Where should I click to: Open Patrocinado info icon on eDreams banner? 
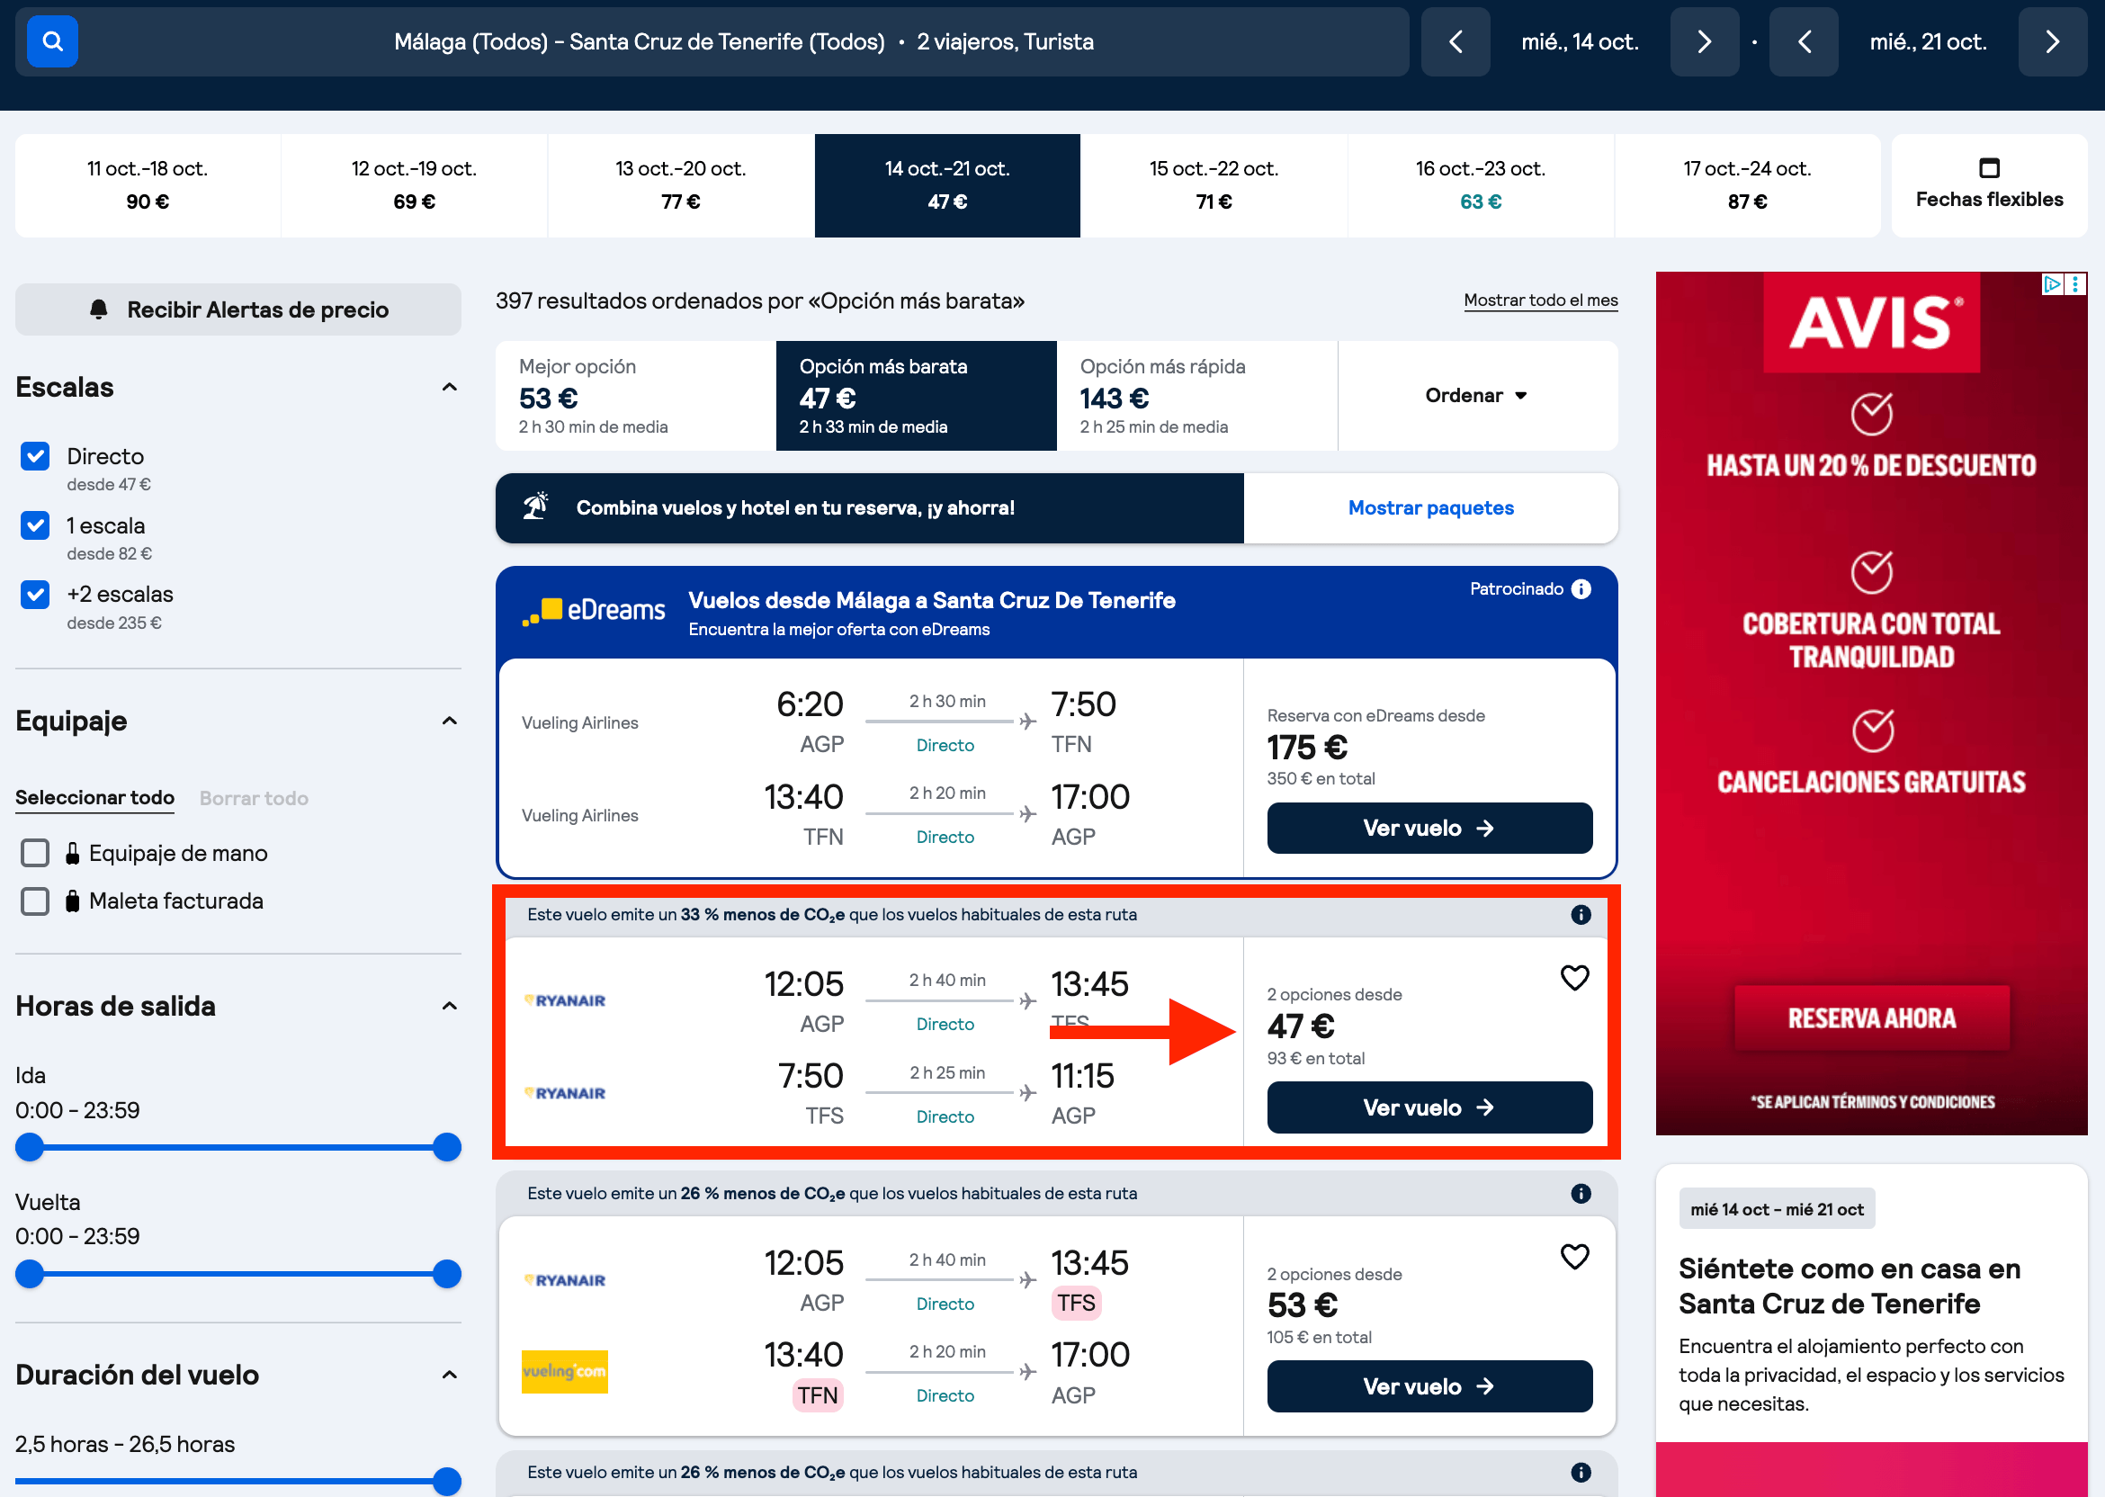1581,589
